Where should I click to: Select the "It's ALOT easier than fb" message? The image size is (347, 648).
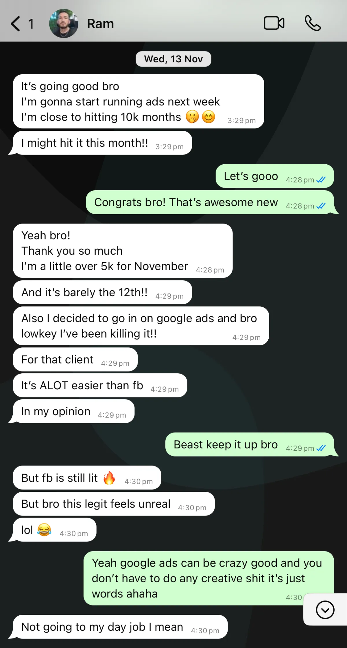tap(100, 385)
